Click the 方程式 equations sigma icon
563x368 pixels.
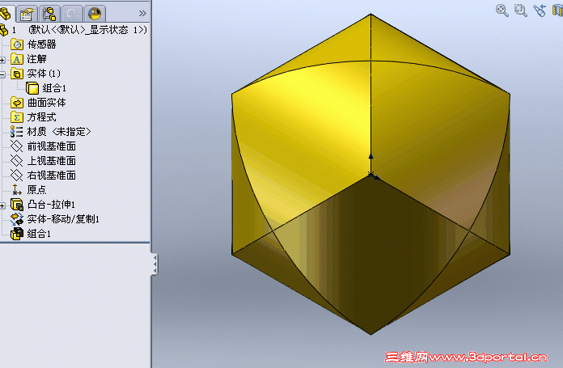(17, 117)
